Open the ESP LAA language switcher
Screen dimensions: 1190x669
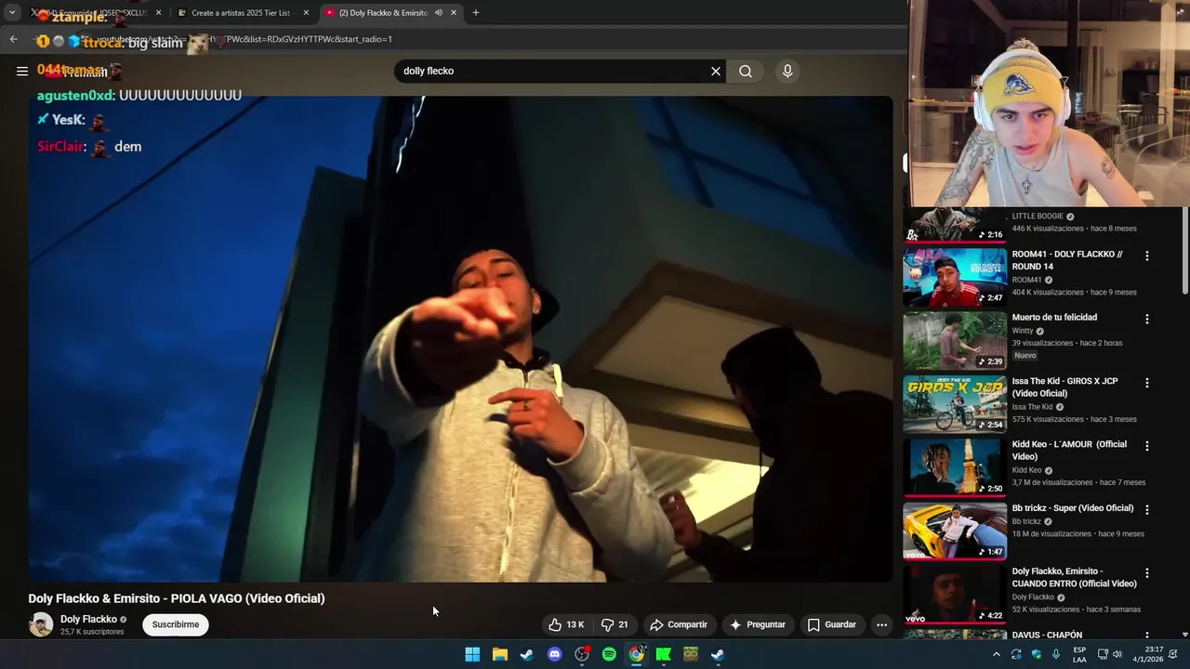1079,654
